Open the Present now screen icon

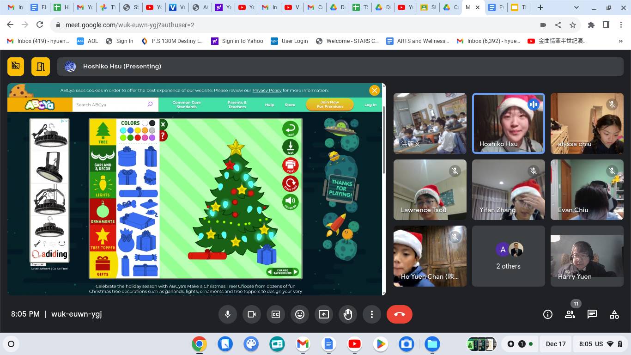click(324, 314)
